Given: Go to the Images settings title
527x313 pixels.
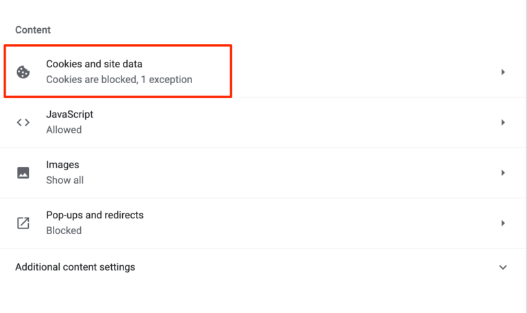Looking at the screenshot, I should click(x=62, y=165).
